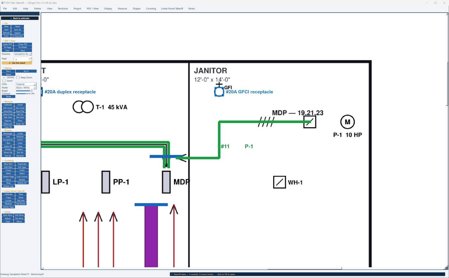The height and width of the screenshot is (278, 449).
Task: Adjust the Bright slider
Action: pyautogui.click(x=23, y=91)
